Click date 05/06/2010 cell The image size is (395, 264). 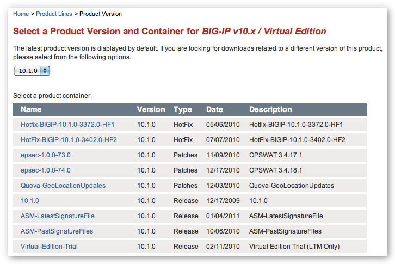pos(223,125)
